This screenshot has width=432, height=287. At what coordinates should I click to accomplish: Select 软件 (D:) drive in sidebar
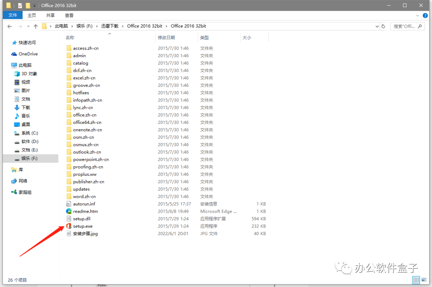point(30,142)
